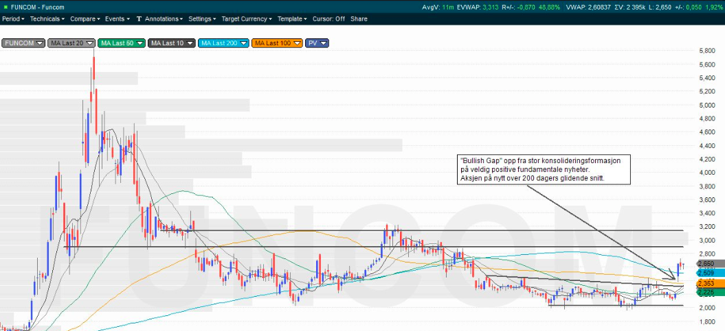Click the VWAP 2,60837 value
725x331 pixels.
tap(587, 8)
